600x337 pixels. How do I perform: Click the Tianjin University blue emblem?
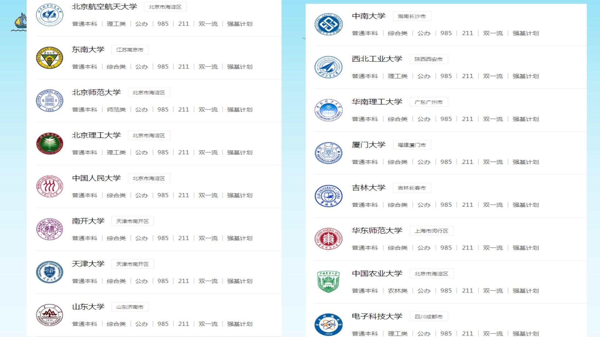pyautogui.click(x=49, y=272)
